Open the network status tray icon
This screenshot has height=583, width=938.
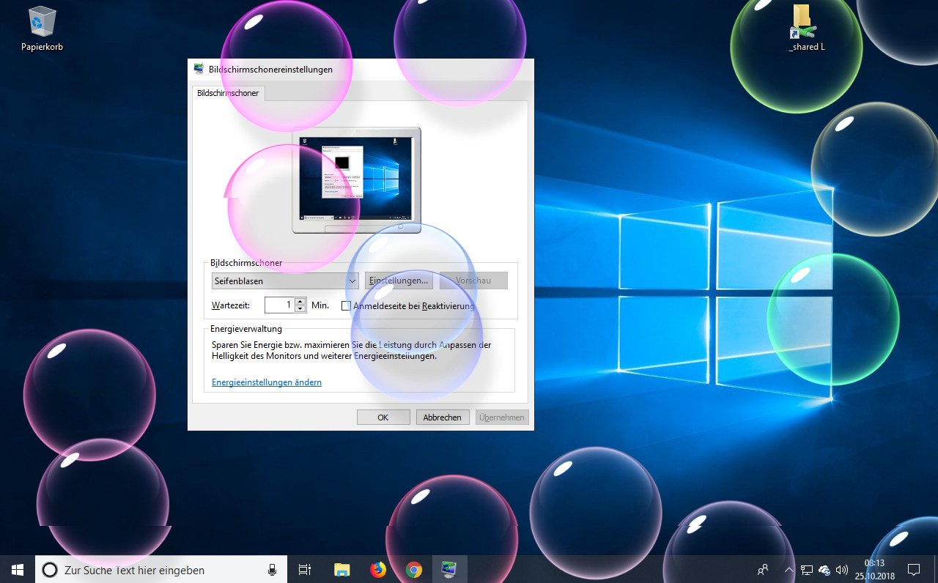pos(806,569)
